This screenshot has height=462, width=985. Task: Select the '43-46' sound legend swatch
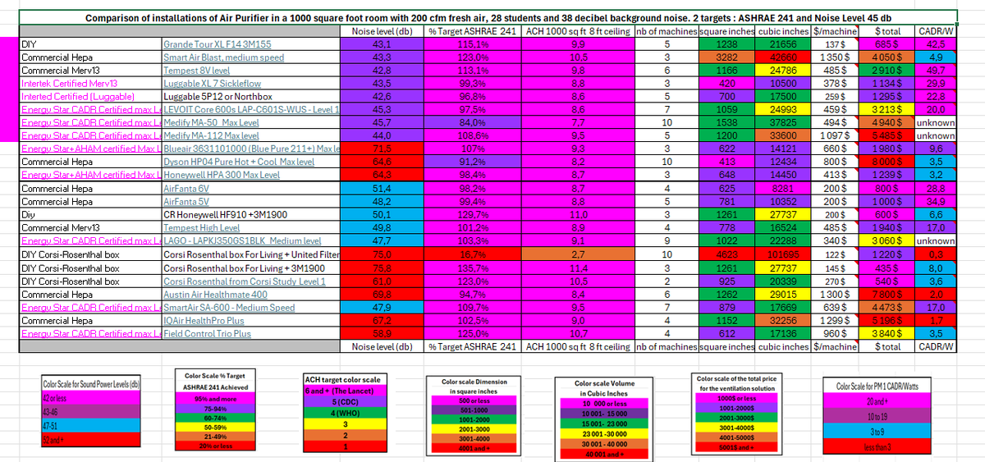pyautogui.click(x=91, y=409)
